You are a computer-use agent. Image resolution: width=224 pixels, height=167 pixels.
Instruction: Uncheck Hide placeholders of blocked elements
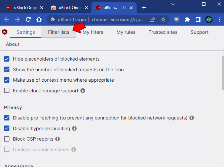tap(7, 59)
